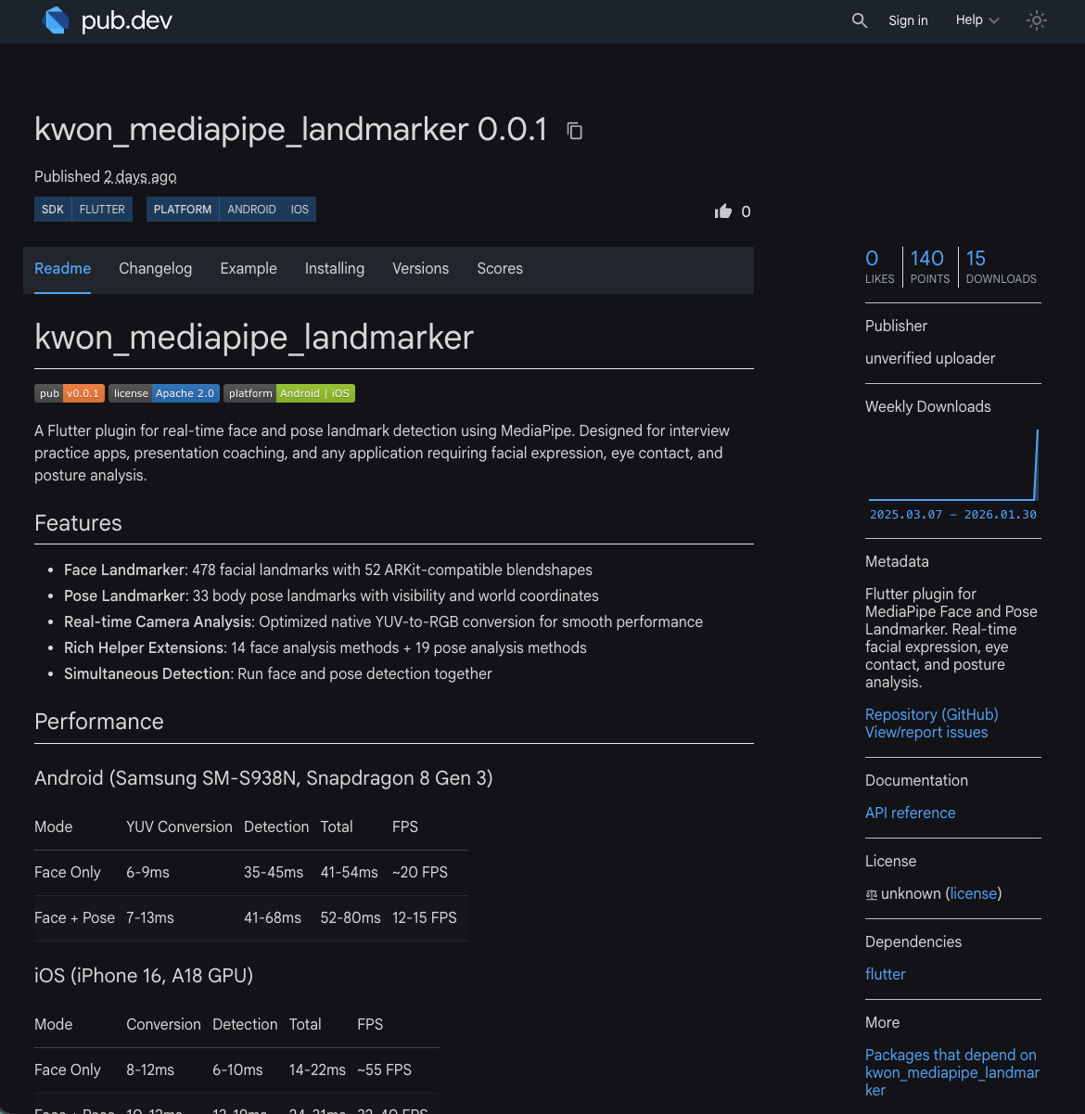Click the 'iOS (iPhone 16, A18 GPU)' heading
1085x1114 pixels.
pyautogui.click(x=144, y=976)
